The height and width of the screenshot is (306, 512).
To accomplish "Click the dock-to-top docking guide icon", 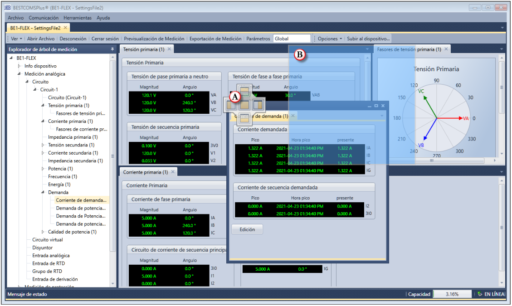I will [244, 91].
